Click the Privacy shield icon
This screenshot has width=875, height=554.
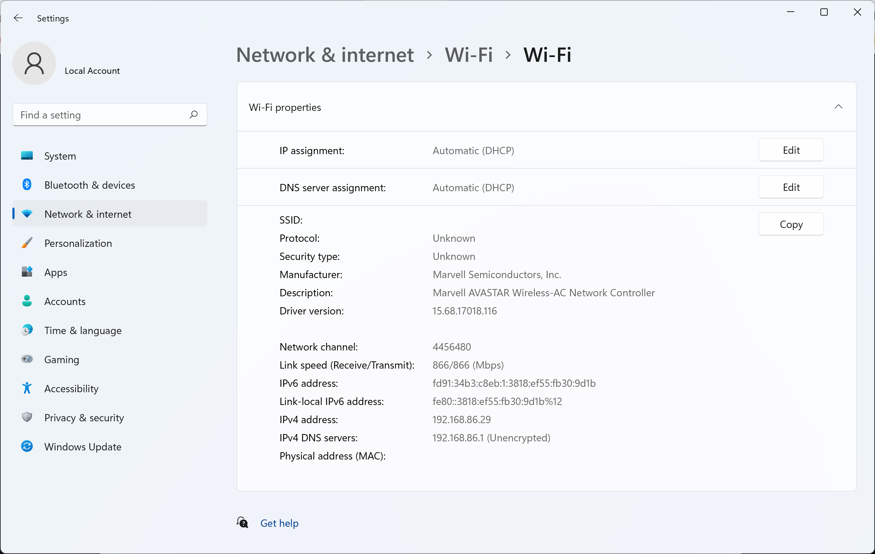point(27,417)
